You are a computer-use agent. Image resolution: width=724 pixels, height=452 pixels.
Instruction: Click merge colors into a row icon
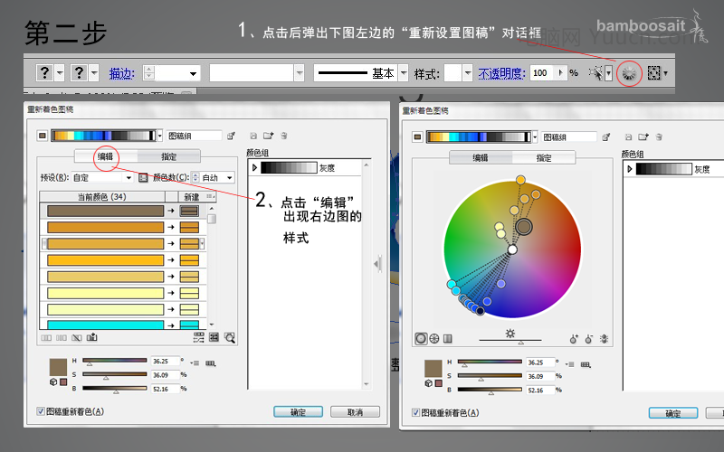pos(46,337)
